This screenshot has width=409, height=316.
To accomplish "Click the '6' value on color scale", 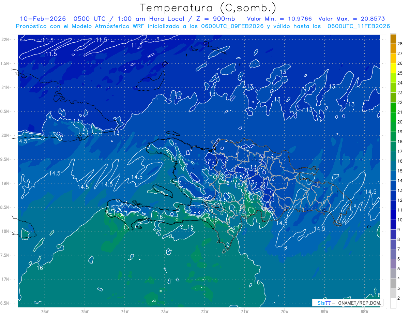I will (399, 259).
